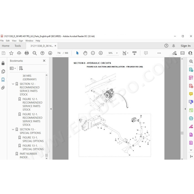Expand the right tools pane arrow
194x194 pixels.
[x=185, y=109]
